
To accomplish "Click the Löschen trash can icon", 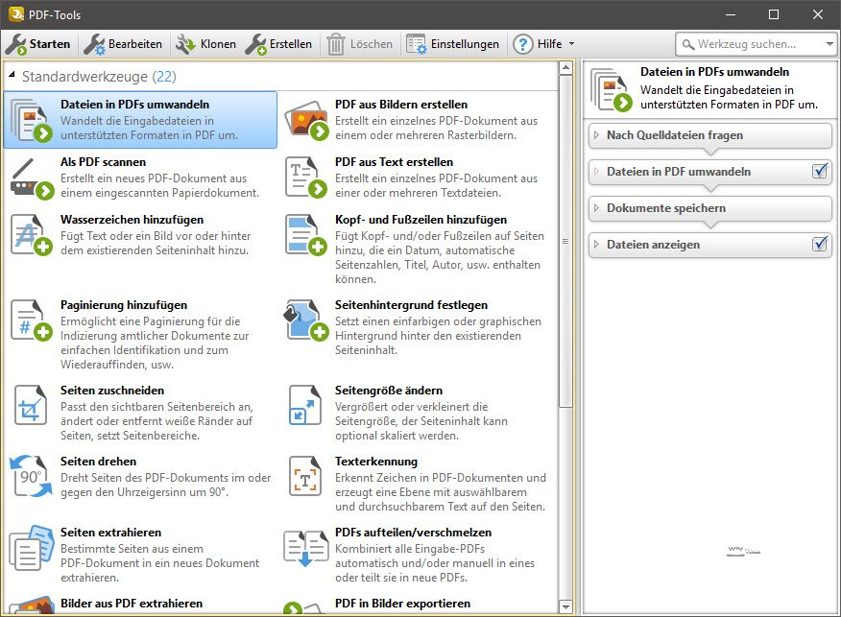I will [336, 44].
